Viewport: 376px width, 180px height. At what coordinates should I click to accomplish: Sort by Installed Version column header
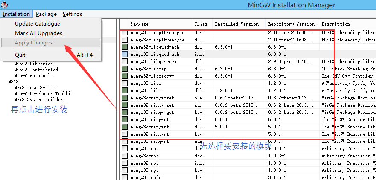pyautogui.click(x=239, y=24)
